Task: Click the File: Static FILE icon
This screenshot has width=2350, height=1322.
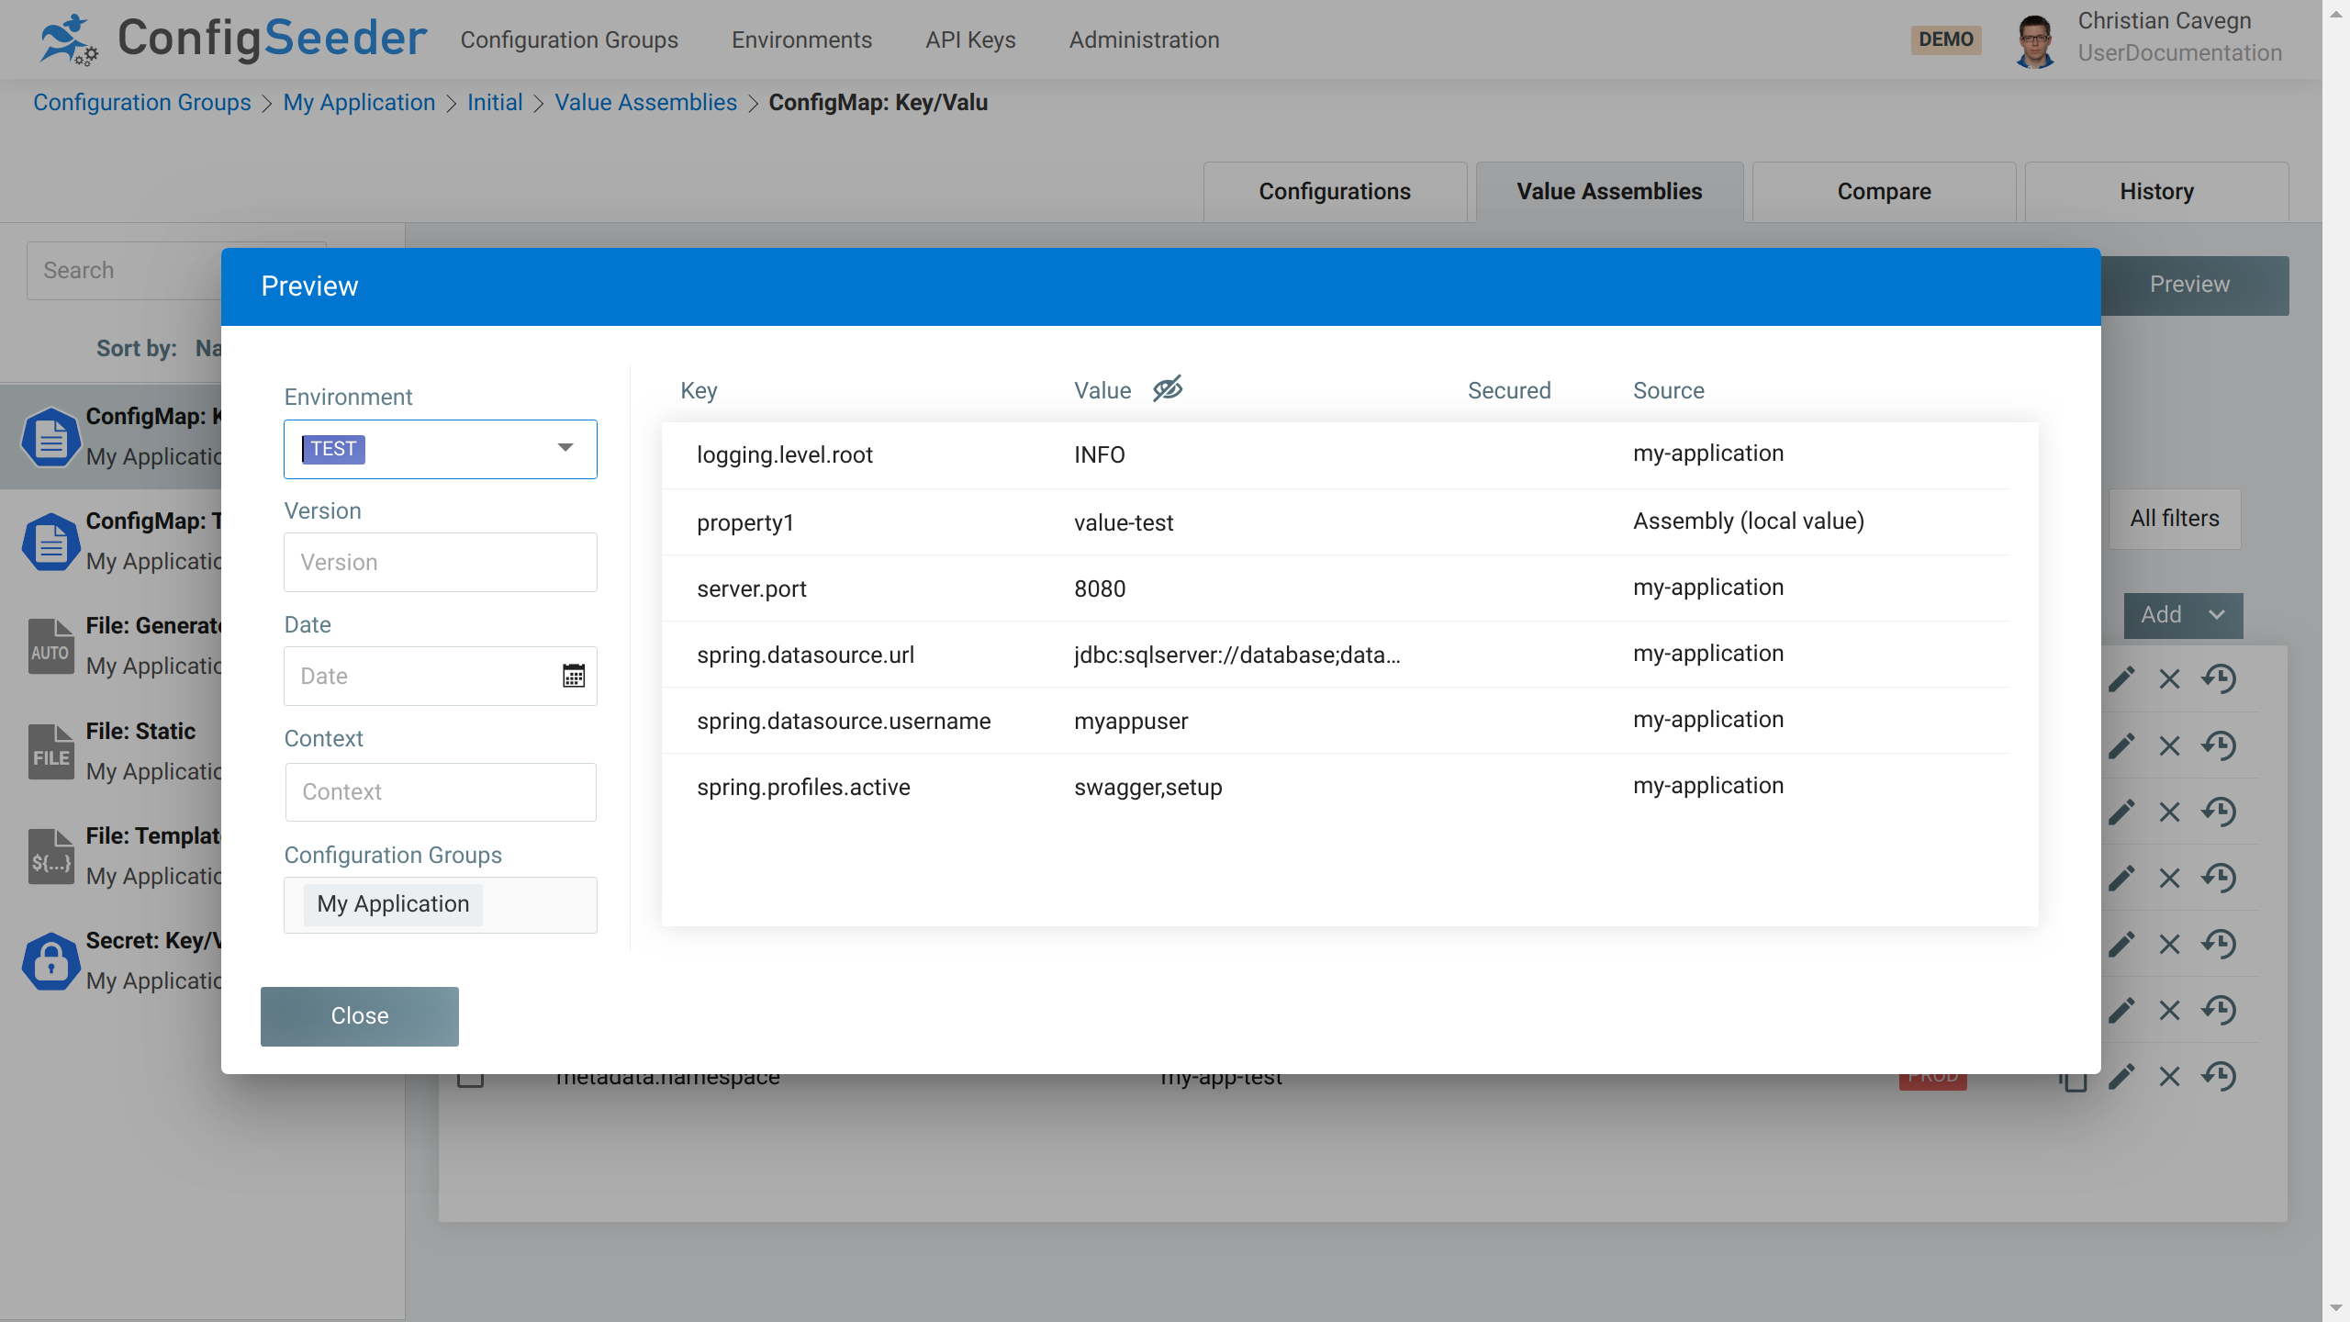Action: click(50, 751)
